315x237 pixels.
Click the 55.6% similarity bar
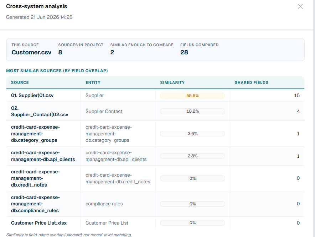point(192,96)
